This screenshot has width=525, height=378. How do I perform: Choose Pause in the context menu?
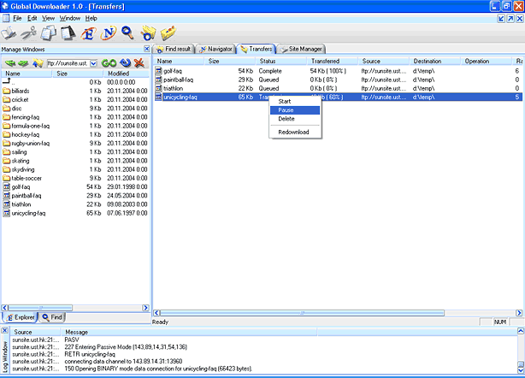coord(295,110)
